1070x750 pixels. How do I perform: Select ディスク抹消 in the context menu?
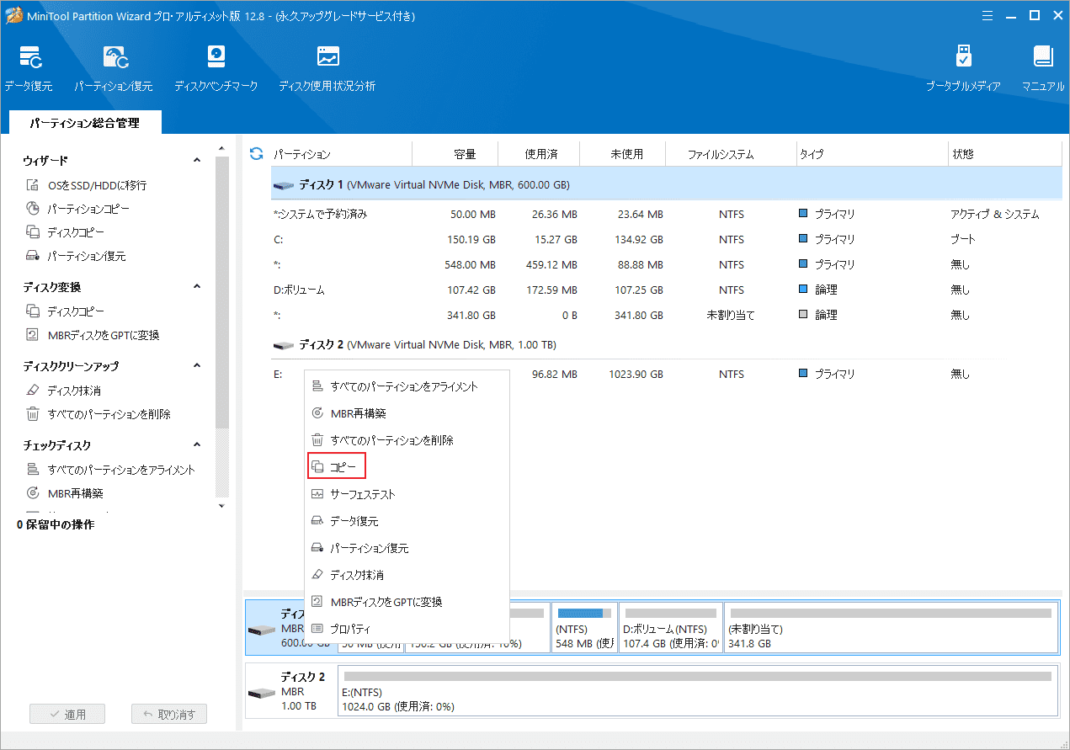[x=407, y=575]
